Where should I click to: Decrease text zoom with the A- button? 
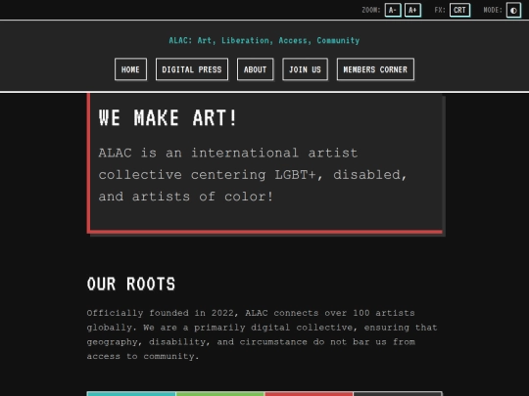click(x=393, y=10)
